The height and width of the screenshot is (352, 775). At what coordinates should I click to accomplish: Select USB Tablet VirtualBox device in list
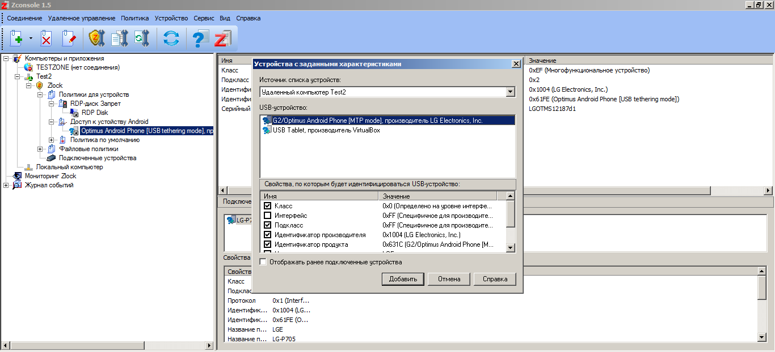(x=326, y=130)
